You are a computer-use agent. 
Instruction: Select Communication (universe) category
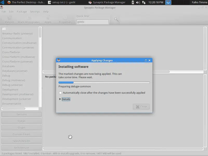(20, 48)
